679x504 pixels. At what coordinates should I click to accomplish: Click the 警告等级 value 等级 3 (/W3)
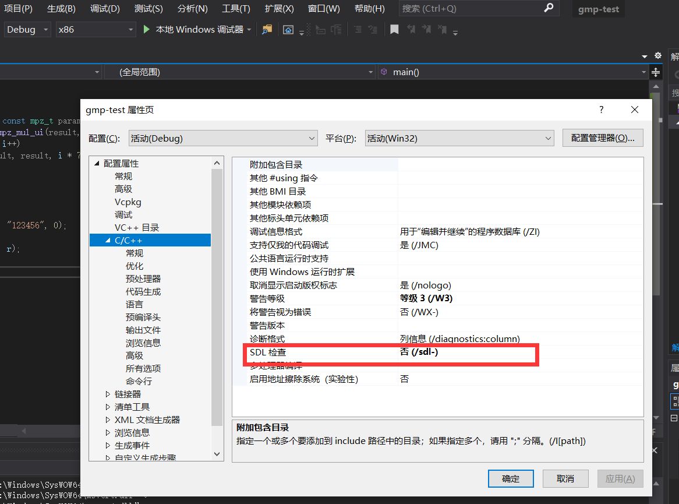426,298
